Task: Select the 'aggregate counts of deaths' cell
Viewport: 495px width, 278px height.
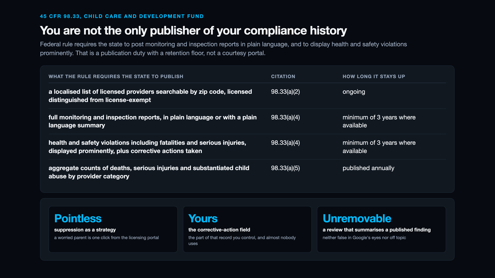Action: coord(149,172)
